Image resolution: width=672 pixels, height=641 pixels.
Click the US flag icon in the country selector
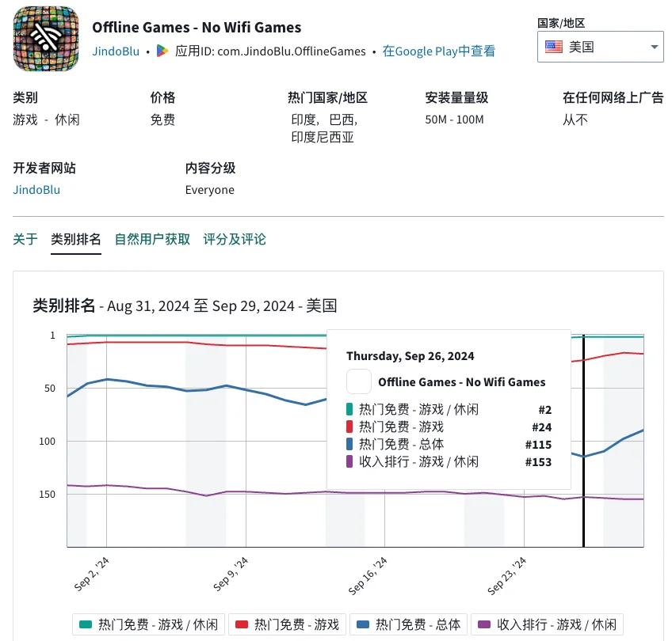point(553,46)
